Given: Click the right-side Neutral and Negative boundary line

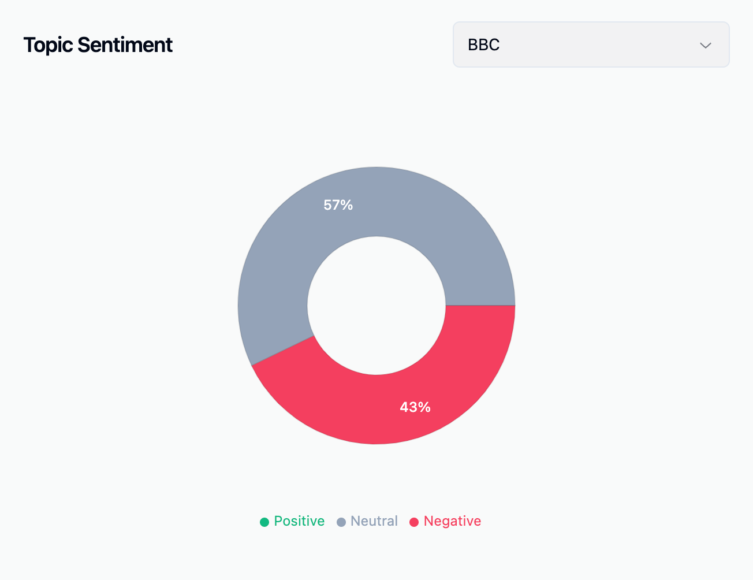Looking at the screenshot, I should 480,306.
